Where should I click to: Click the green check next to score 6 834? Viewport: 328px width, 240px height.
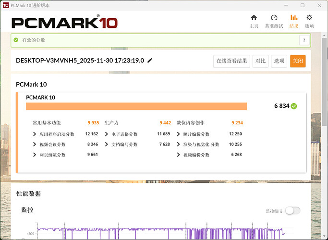pyautogui.click(x=294, y=106)
